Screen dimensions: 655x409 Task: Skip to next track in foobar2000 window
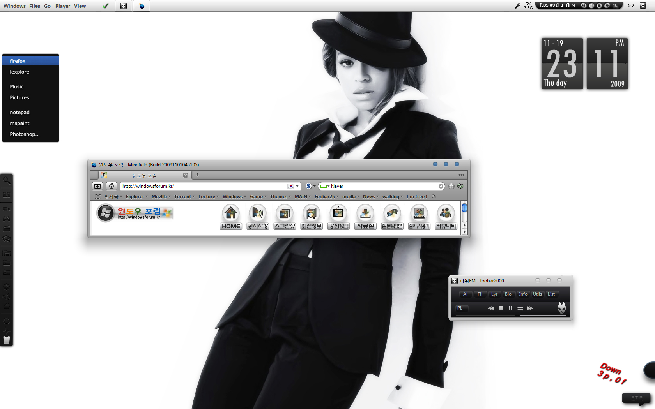pos(530,308)
